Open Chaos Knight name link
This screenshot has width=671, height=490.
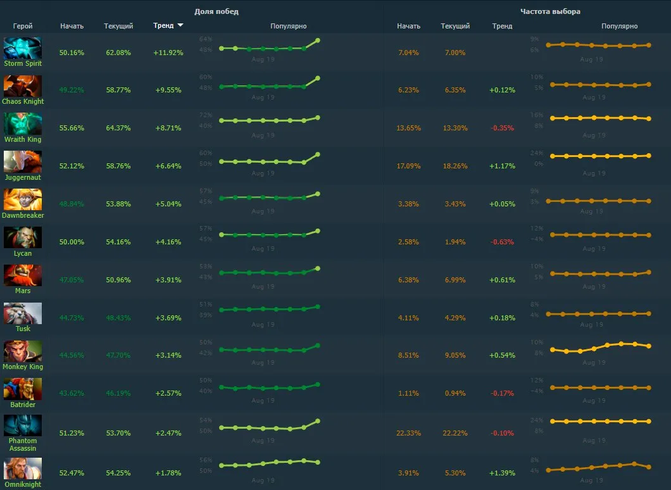(23, 101)
